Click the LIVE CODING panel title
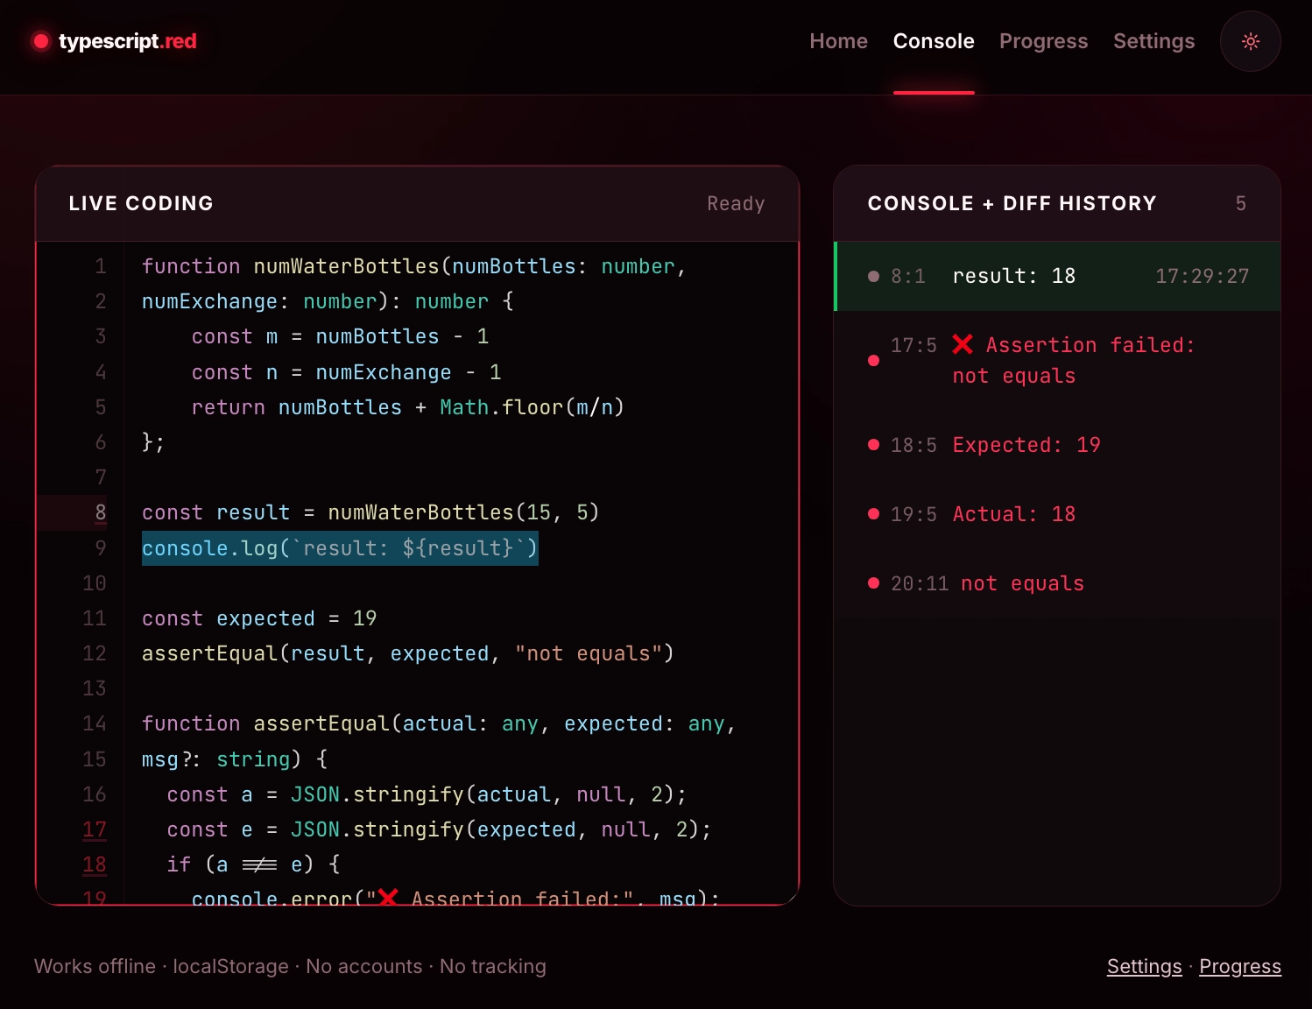The image size is (1312, 1009). coord(141,203)
